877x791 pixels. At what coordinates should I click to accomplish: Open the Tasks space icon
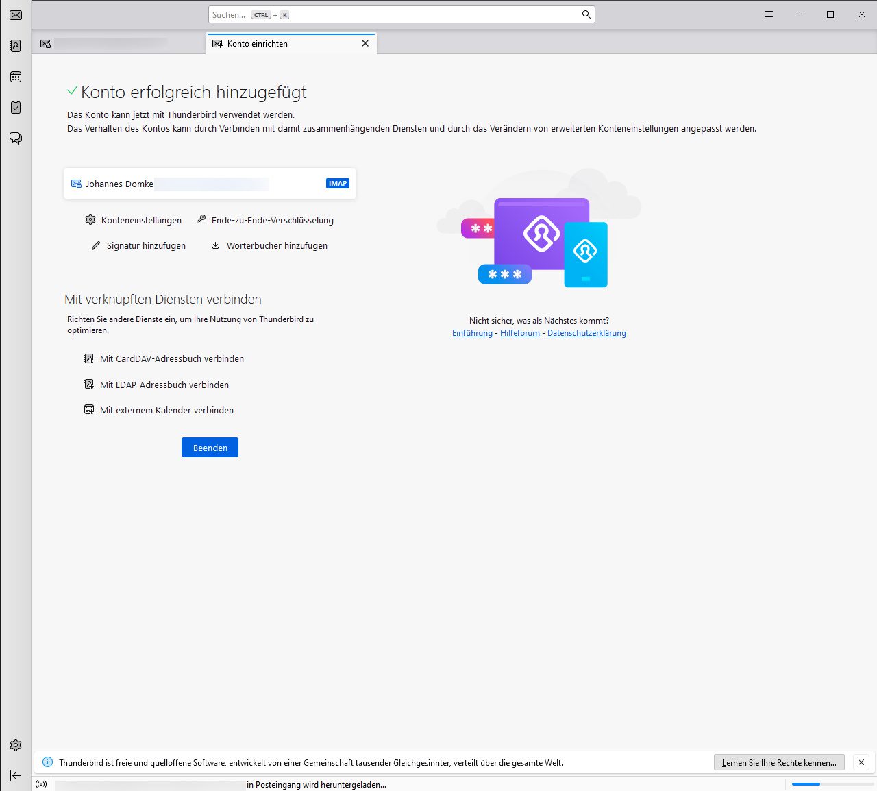16,108
